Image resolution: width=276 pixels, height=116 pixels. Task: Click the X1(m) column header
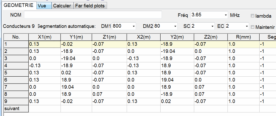[x=45, y=37]
